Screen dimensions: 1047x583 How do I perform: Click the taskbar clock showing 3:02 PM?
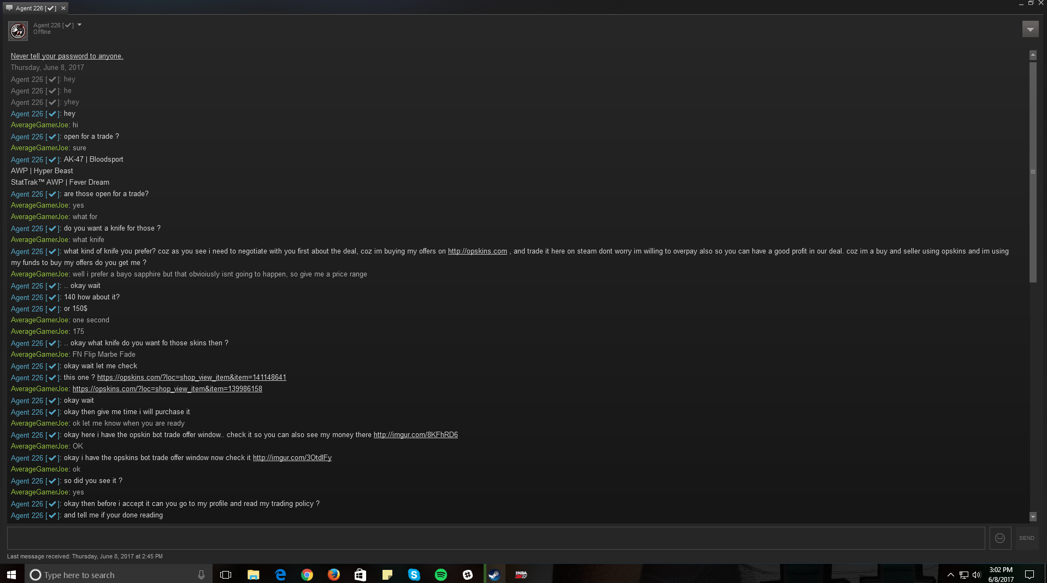pos(1001,574)
